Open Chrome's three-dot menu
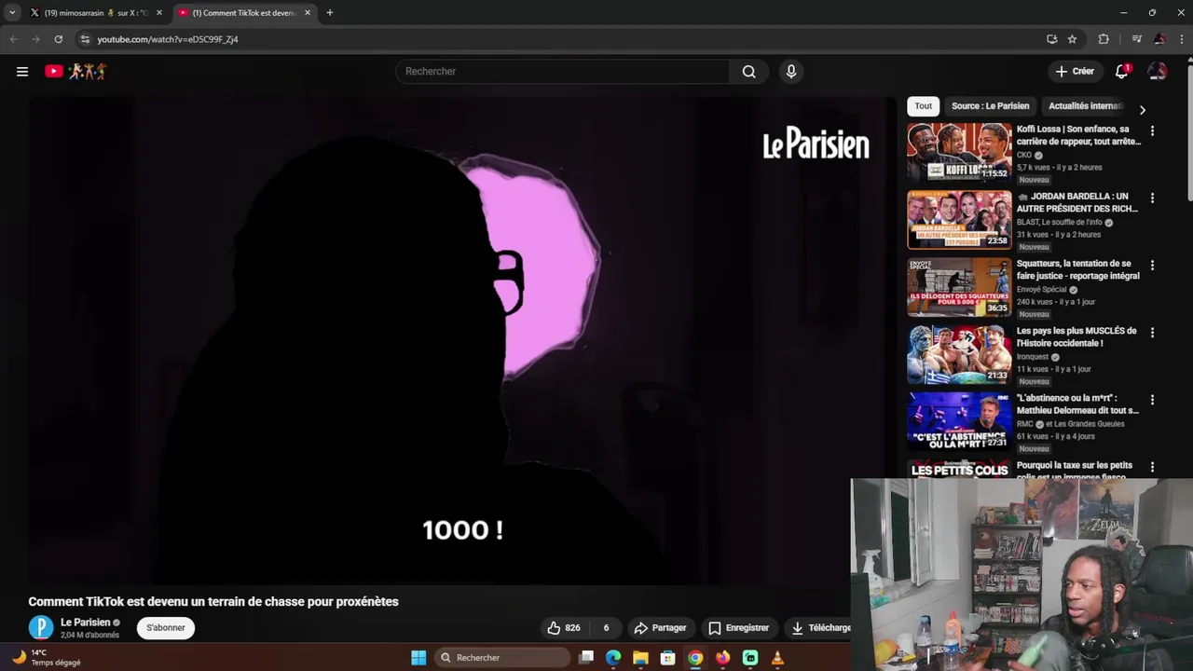 1182,39
